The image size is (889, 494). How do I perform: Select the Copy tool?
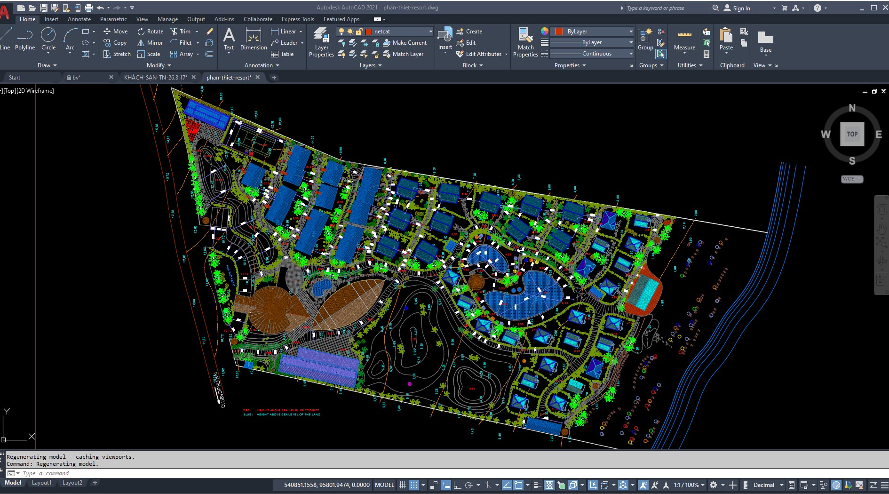click(x=115, y=42)
